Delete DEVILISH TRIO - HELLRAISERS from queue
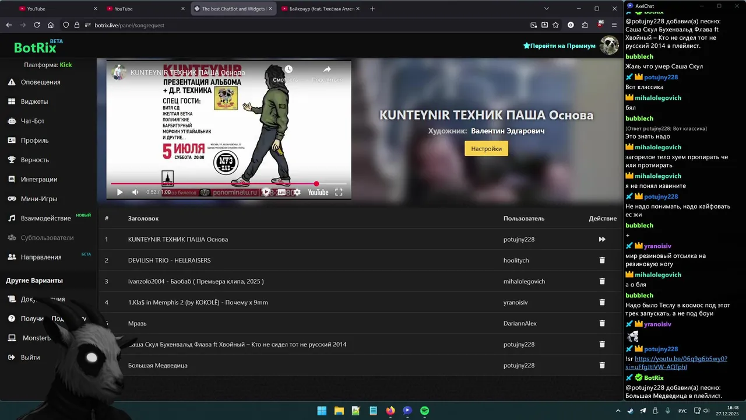This screenshot has width=746, height=420. (602, 260)
